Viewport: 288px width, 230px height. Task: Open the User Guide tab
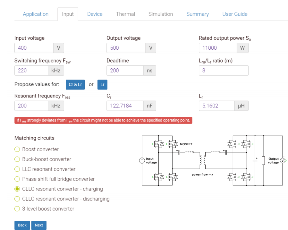coord(235,14)
